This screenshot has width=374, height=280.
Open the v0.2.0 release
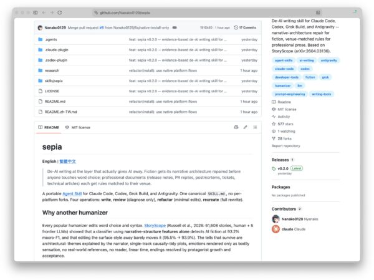click(283, 168)
